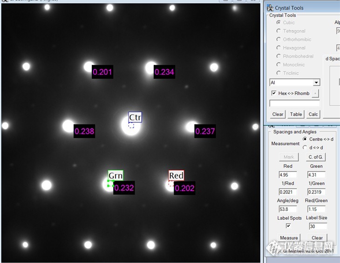Viewport: 340px width, 263px height.
Task: Select the Monoclinic radio button
Action: pyautogui.click(x=279, y=64)
